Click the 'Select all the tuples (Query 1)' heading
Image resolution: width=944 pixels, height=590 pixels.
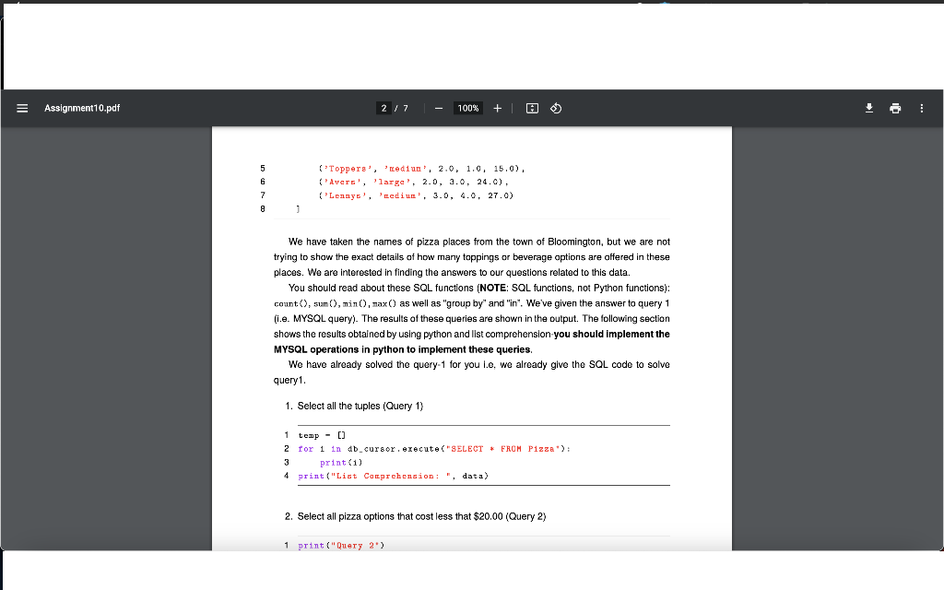point(362,406)
